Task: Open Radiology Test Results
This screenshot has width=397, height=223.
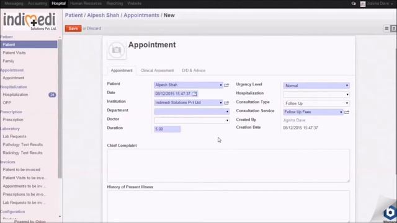Action: 22,153
